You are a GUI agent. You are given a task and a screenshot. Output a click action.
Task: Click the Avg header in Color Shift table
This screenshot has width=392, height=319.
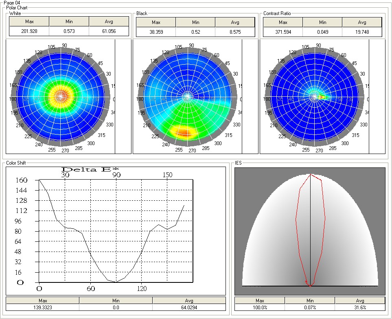[189, 301]
